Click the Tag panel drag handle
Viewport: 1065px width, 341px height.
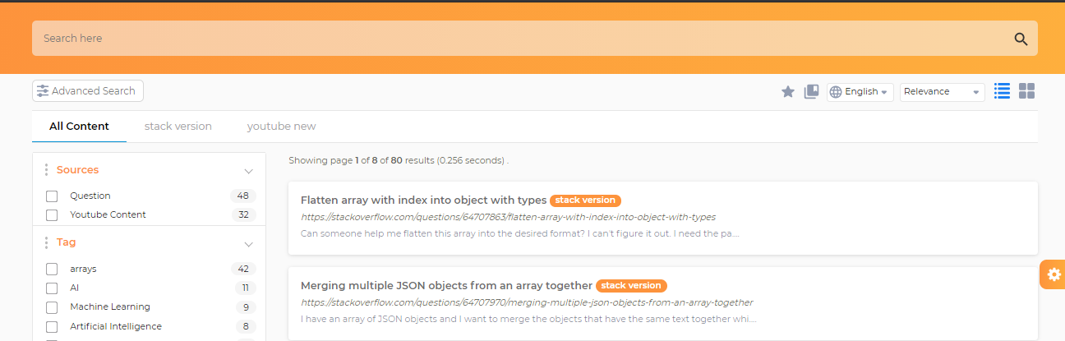pos(46,242)
